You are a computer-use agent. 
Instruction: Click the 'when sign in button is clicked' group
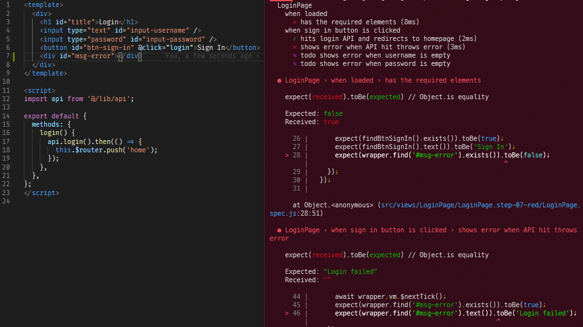(343, 31)
